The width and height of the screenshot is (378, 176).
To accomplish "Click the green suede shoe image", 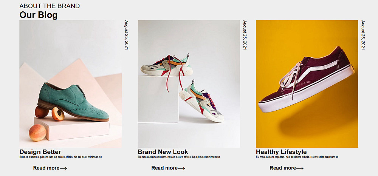I will [x=70, y=84].
